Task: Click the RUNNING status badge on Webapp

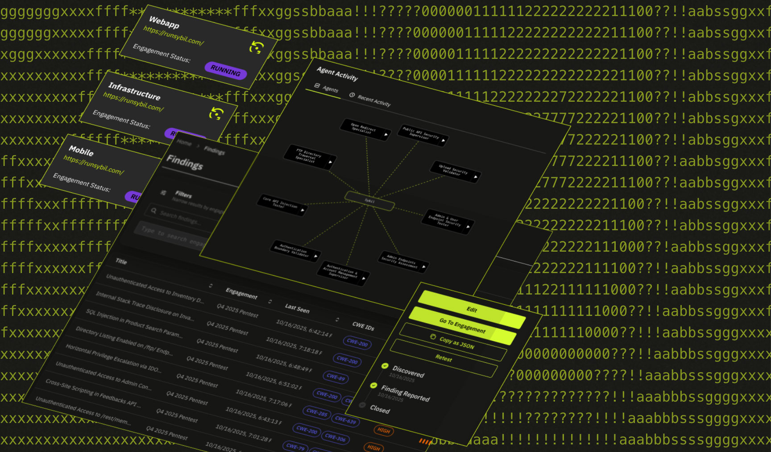Action: point(226,70)
